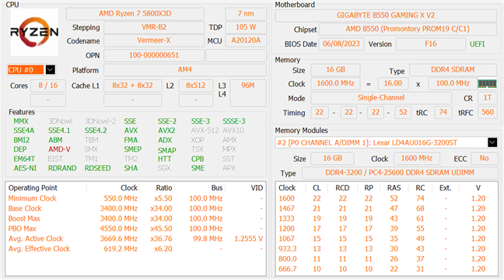Click the 4550.0 MHz PBO clock value
This screenshot has width=504, height=280.
pos(118,229)
